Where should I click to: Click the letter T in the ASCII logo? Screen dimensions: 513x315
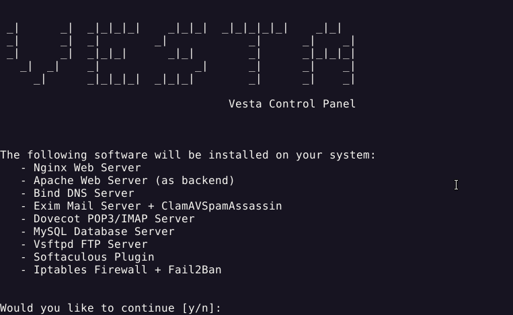(255, 54)
